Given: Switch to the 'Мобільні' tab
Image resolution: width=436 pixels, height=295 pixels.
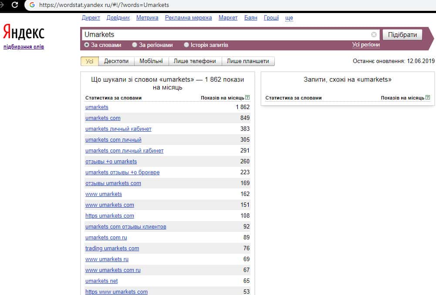Looking at the screenshot, I should [151, 61].
